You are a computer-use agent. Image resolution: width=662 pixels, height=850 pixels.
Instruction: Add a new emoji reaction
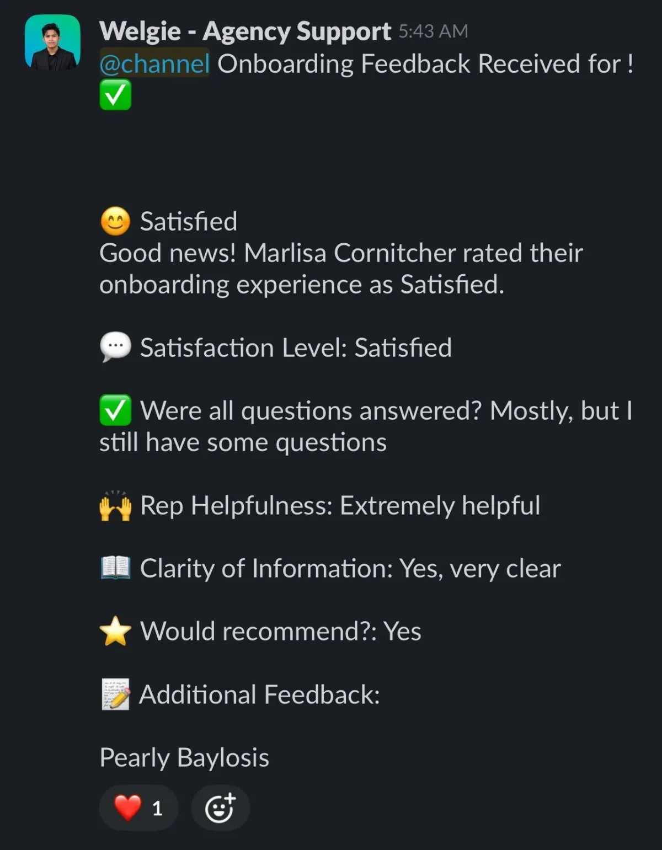click(x=220, y=808)
